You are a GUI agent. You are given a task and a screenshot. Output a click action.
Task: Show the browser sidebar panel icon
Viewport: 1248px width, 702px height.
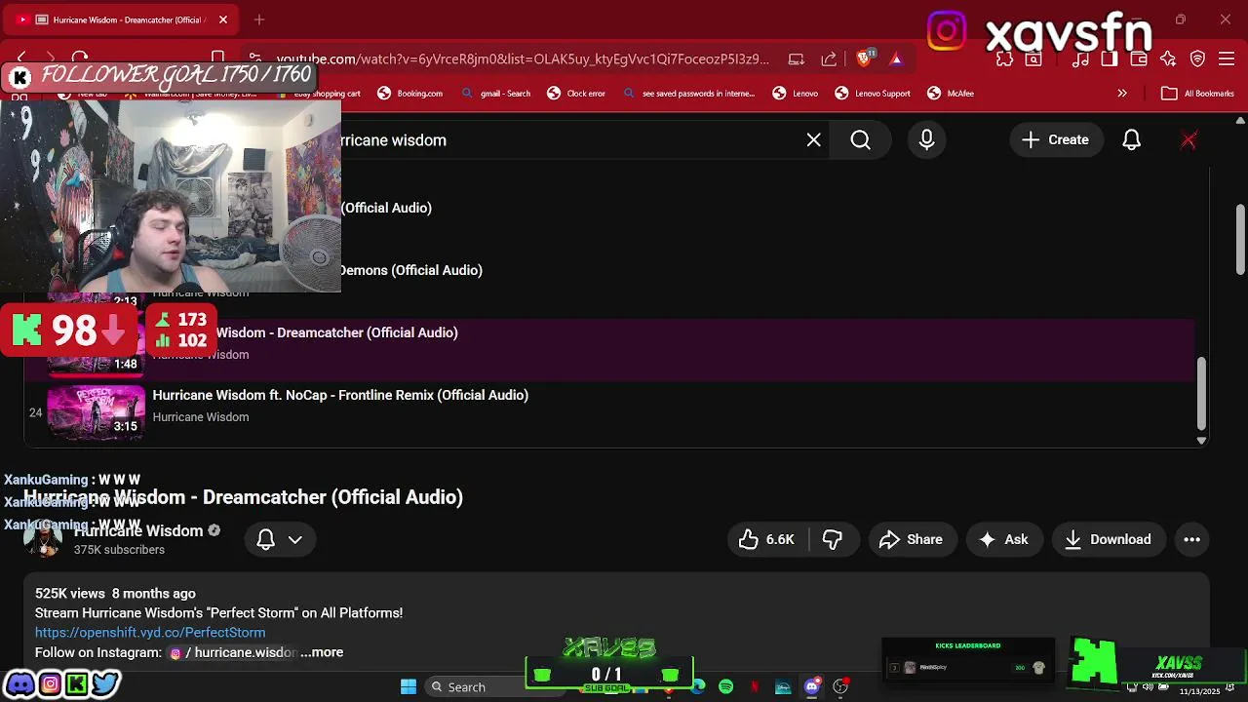[x=1110, y=58]
